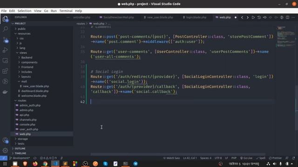Toggle the Spell checker status item

tap(261, 158)
